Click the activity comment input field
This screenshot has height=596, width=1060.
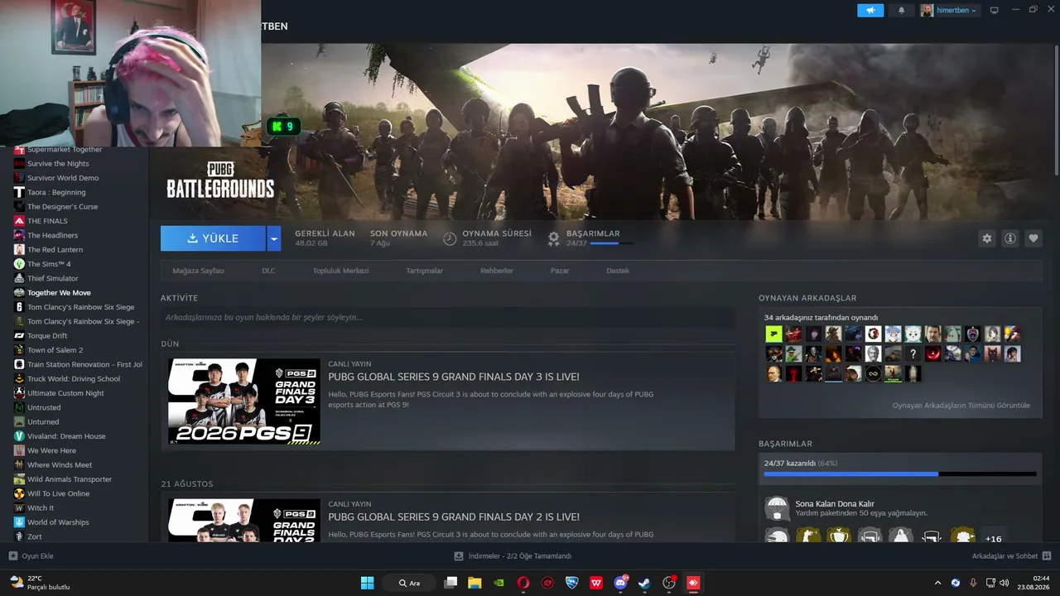pos(448,317)
